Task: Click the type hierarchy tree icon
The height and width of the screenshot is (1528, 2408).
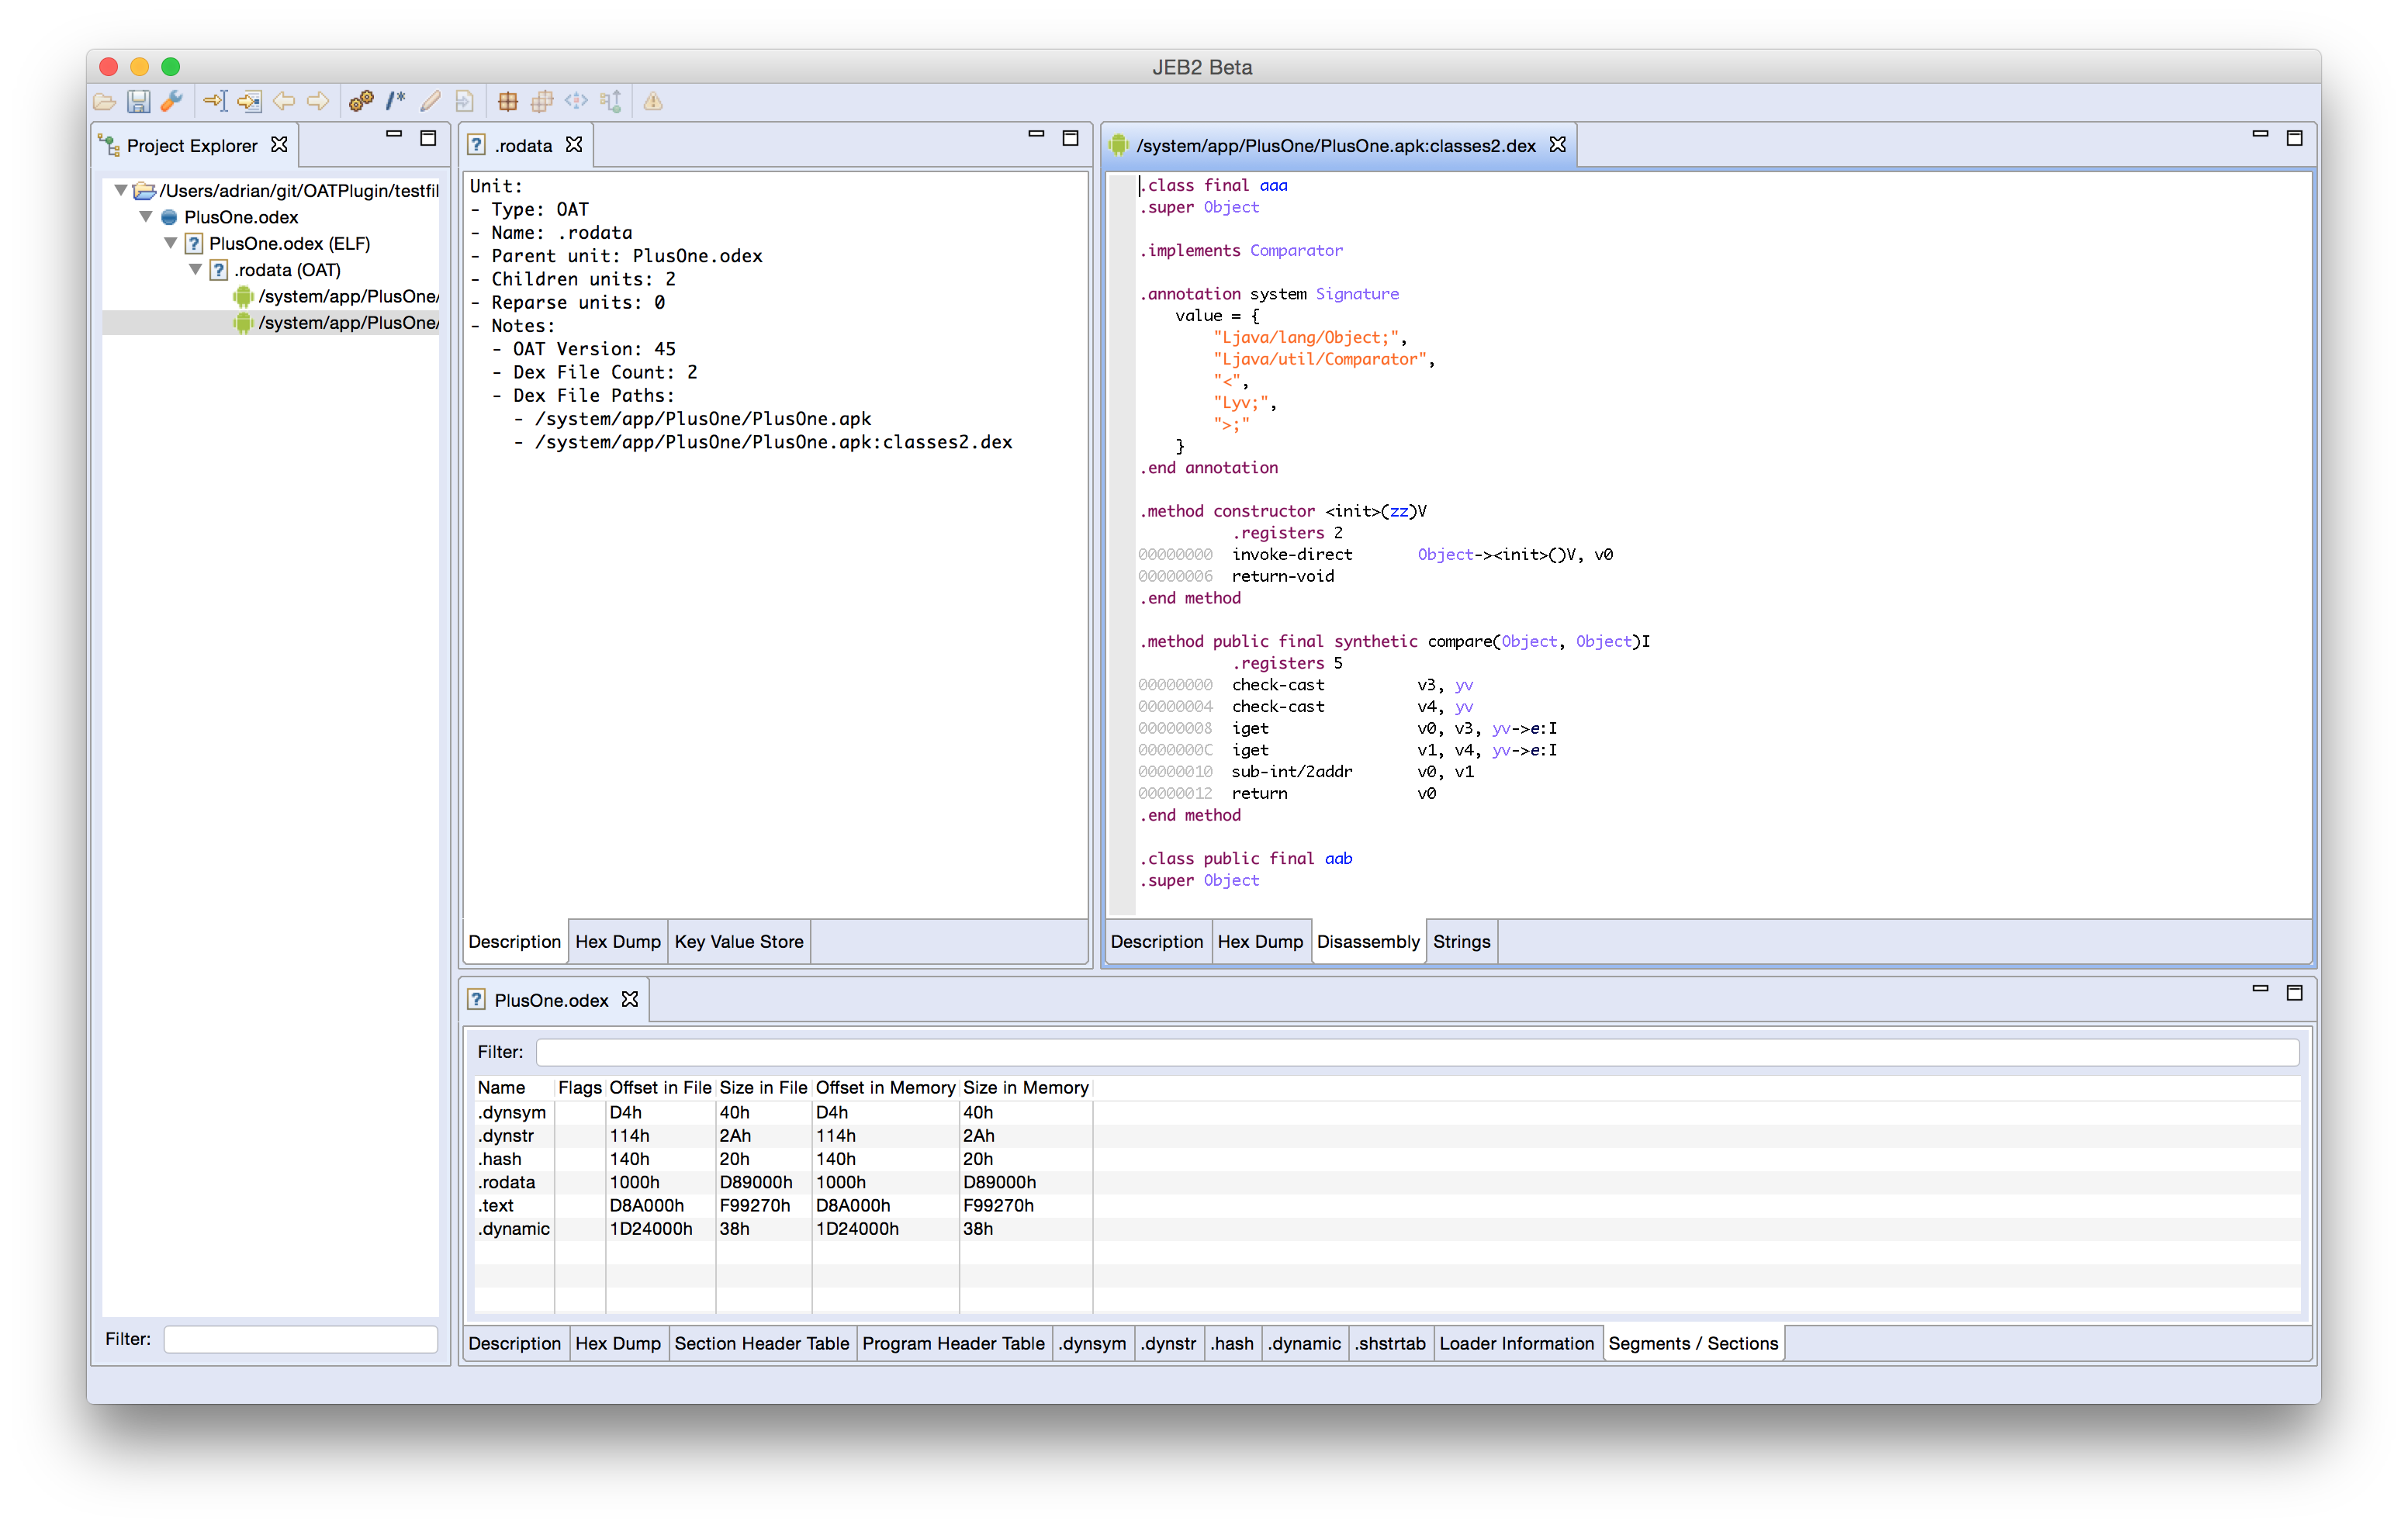Action: [611, 101]
